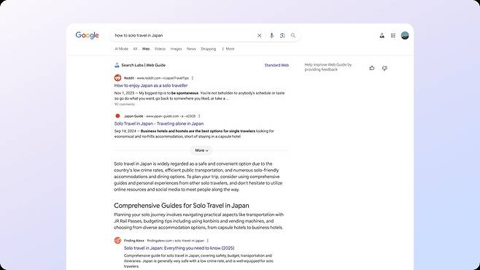Switch to the Videos tab
Viewport: 480px width, 270px height.
pyautogui.click(x=160, y=49)
